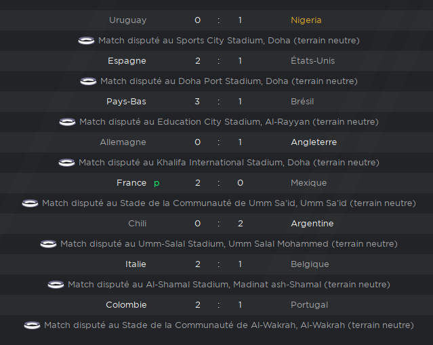Image resolution: width=433 pixels, height=345 pixels.
Task: Open the Colombie team link
Action: point(126,305)
